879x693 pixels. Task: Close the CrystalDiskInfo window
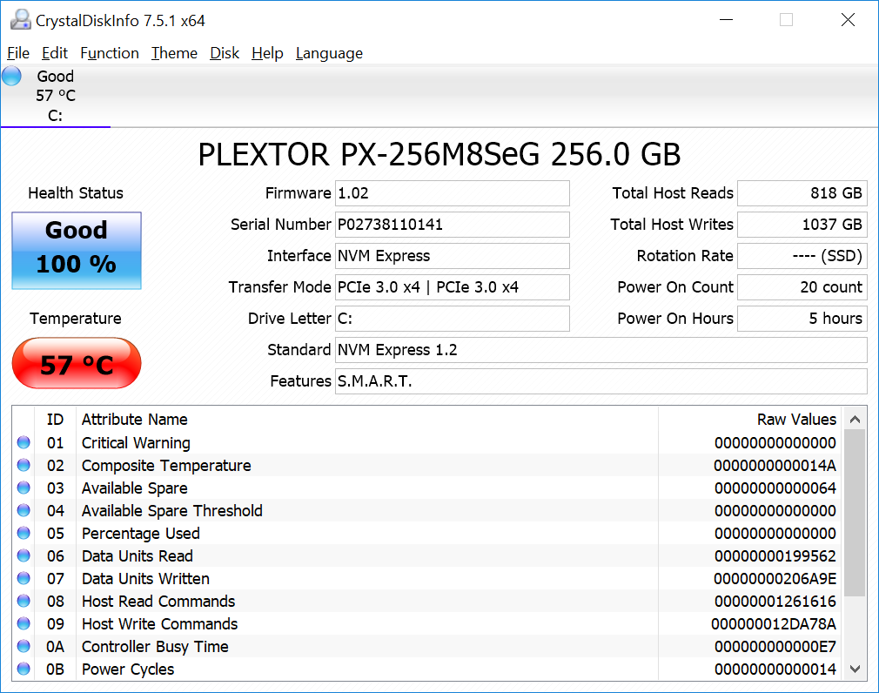[x=848, y=20]
